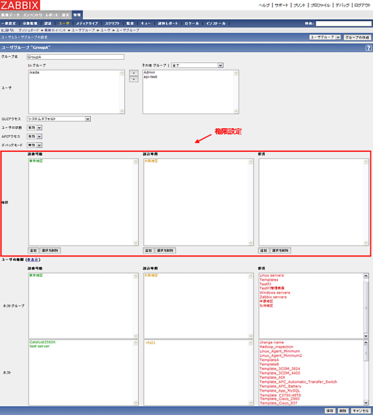
Task: Select Linux servers in denied host groups
Action: (272, 275)
